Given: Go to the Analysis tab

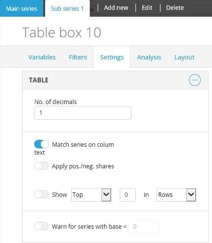Looking at the screenshot, I should 149,57.
